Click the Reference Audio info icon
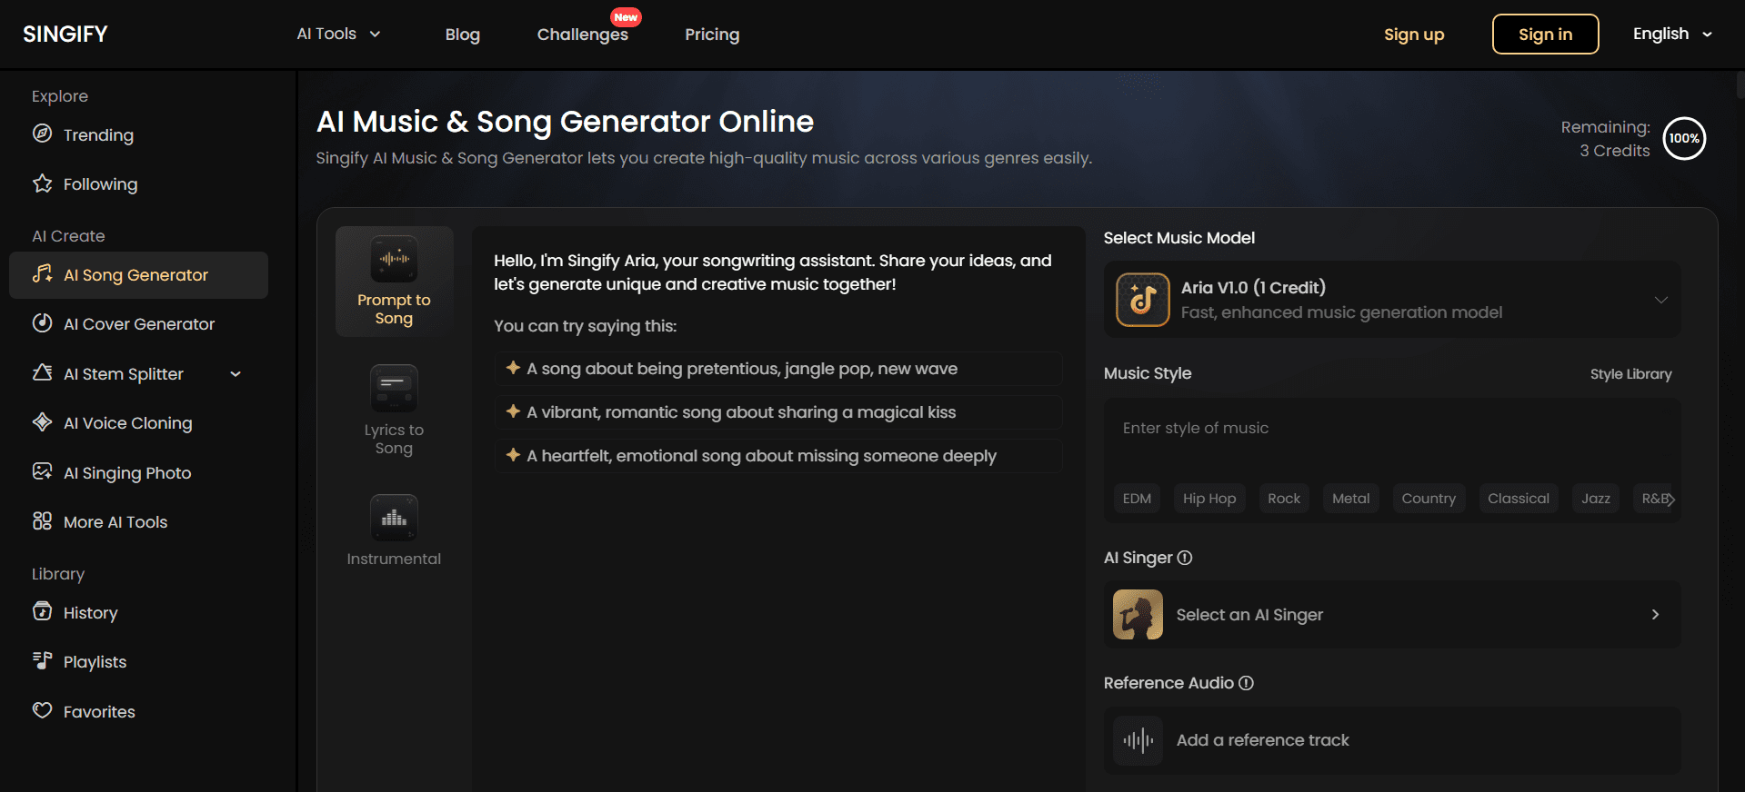This screenshot has height=792, width=1745. pyautogui.click(x=1246, y=683)
